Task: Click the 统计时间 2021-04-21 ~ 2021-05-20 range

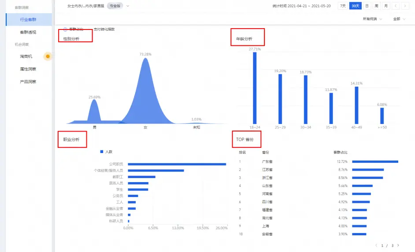Action: point(301,6)
